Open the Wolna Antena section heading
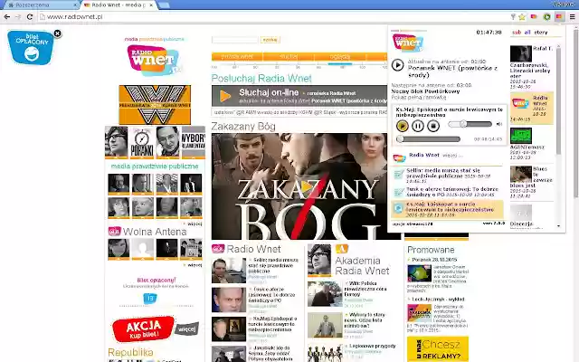The image size is (579, 362). pyautogui.click(x=155, y=232)
